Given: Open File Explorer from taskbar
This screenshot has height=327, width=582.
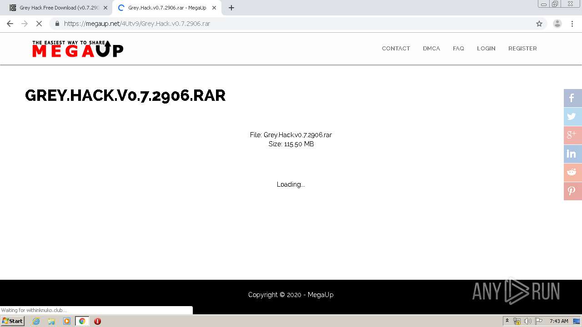Looking at the screenshot, I should tap(51, 321).
